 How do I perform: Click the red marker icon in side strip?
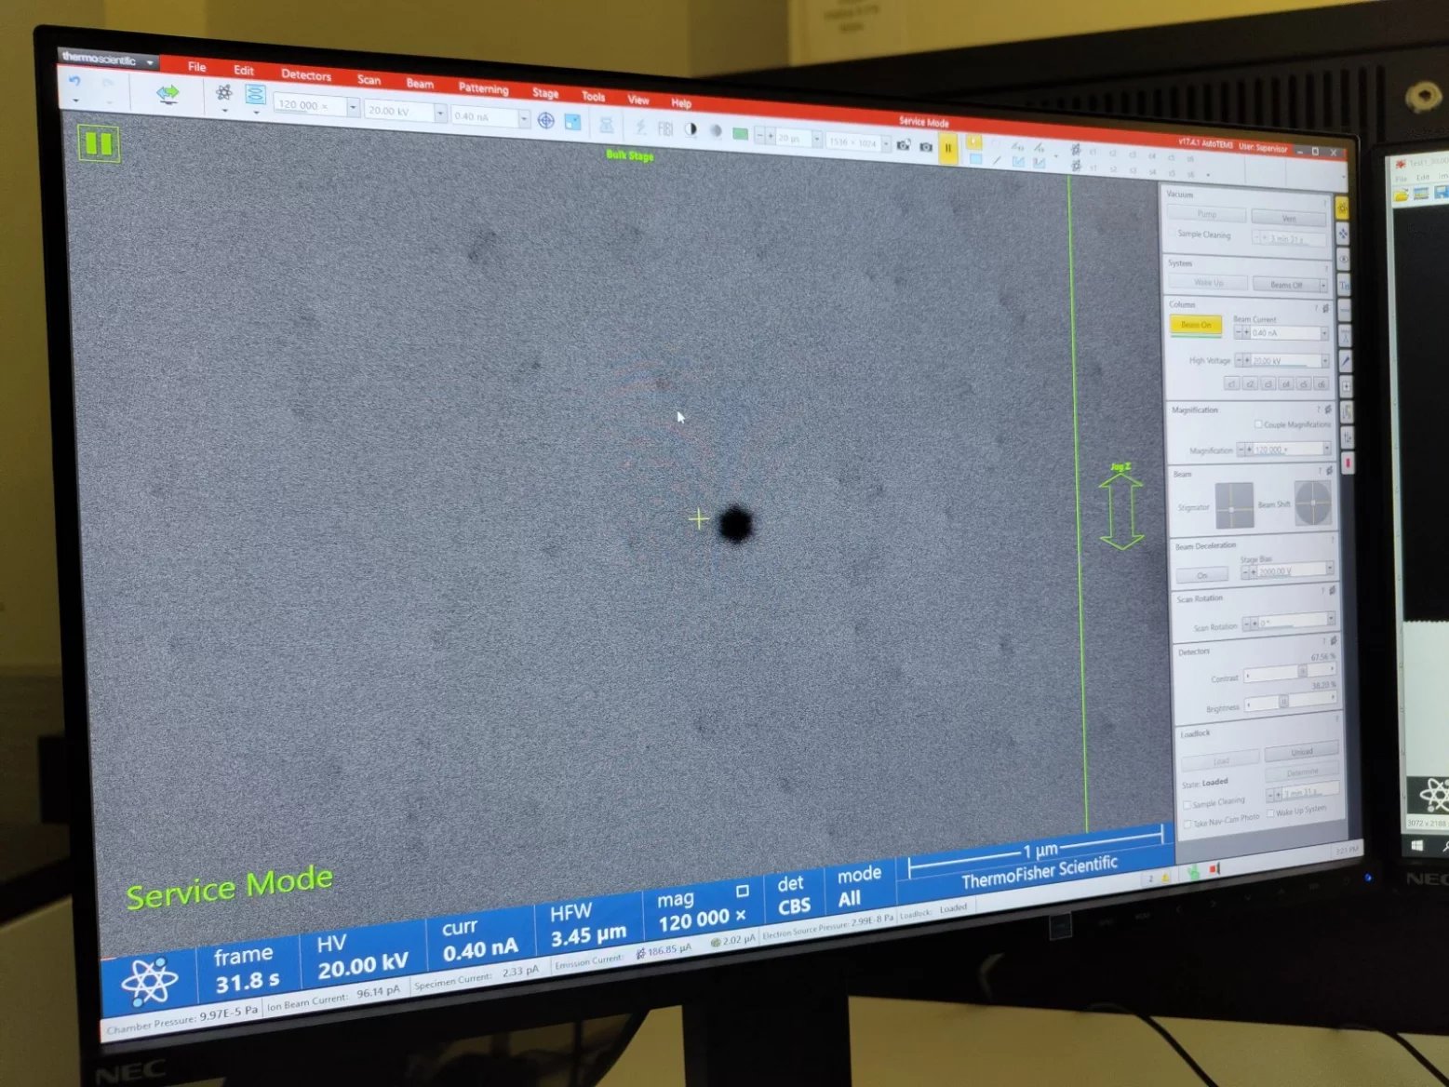[1348, 463]
